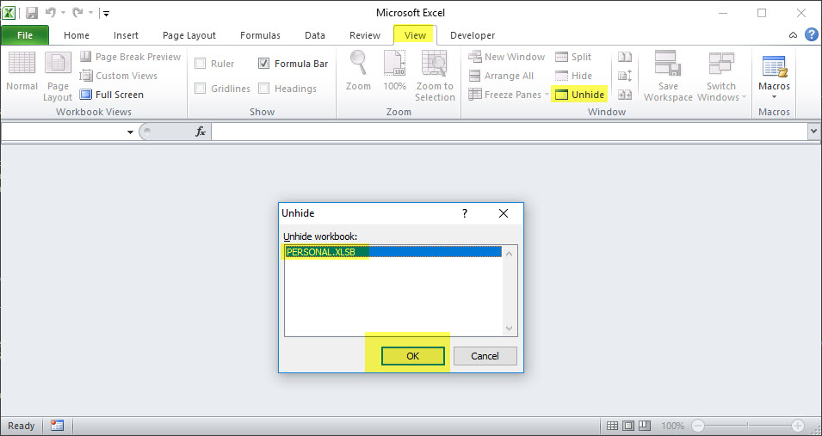Click the Unhide dialog help question mark

point(465,213)
